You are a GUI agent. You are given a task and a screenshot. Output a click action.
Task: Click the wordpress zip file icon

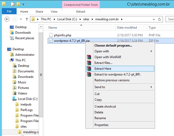[x=51, y=41]
